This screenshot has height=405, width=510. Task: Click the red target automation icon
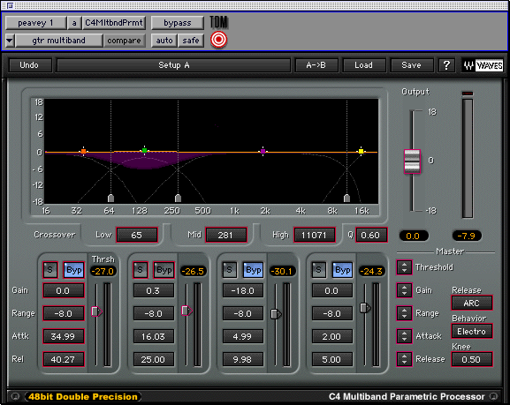pyautogui.click(x=218, y=40)
